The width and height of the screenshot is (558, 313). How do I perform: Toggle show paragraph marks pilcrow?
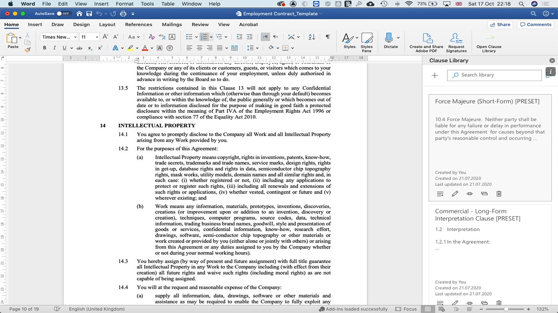[328, 37]
